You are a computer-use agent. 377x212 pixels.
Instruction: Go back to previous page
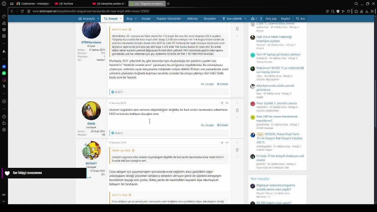tap(12, 11)
